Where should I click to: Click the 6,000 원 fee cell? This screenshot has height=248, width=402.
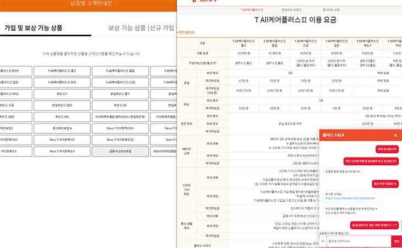pos(336,53)
